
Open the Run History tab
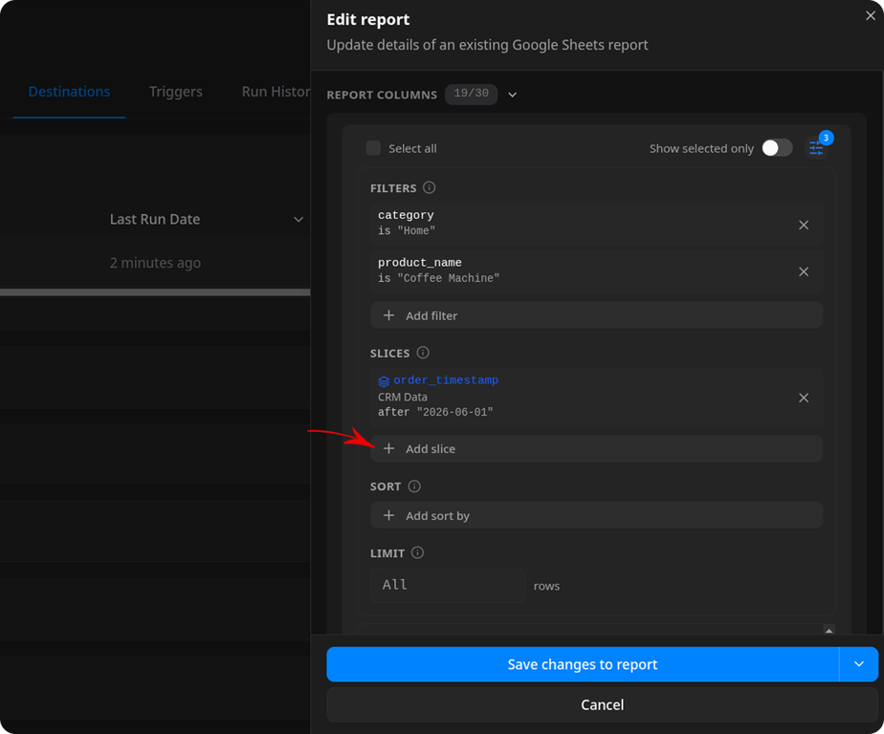276,91
